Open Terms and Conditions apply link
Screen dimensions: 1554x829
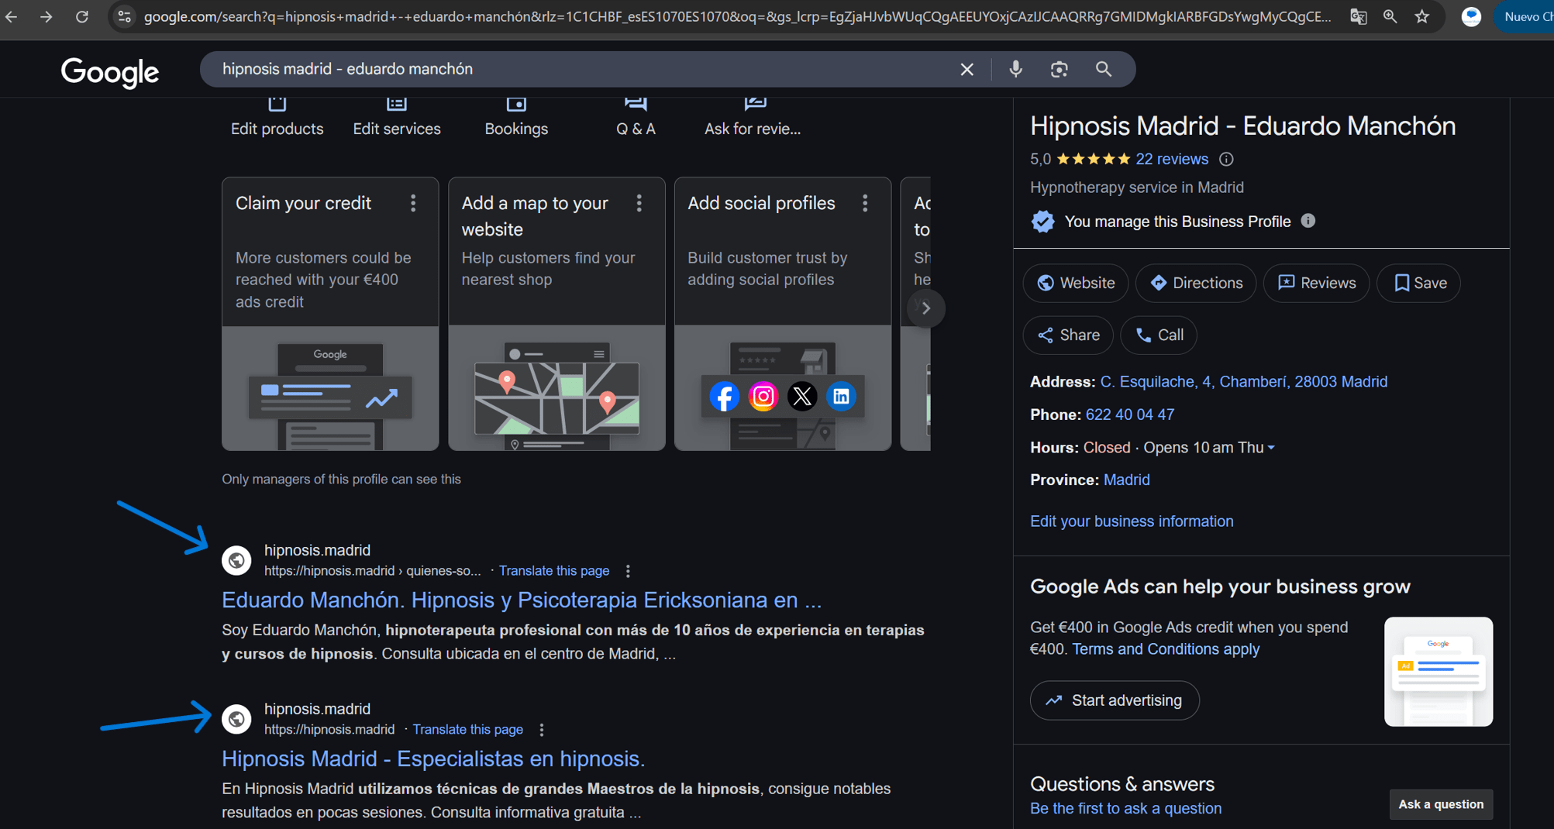coord(1166,649)
